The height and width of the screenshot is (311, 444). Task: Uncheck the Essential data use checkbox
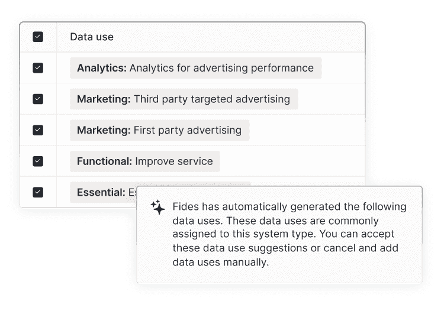(38, 192)
